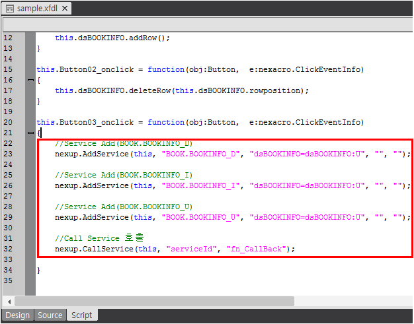Image resolution: width=414 pixels, height=324 pixels.
Task: Click line number 15 in the gutter
Action: [8, 69]
